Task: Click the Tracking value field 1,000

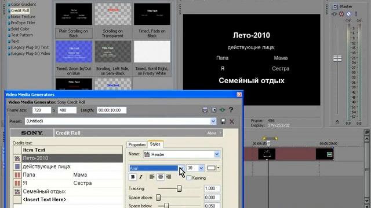Action: [x=212, y=188]
